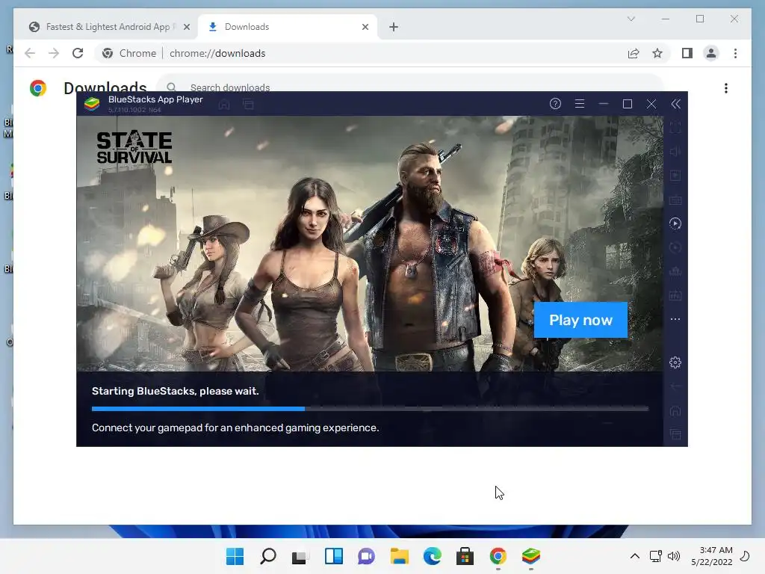Click home icon in BlueStacks title bar
The width and height of the screenshot is (765, 574).
[x=224, y=104]
